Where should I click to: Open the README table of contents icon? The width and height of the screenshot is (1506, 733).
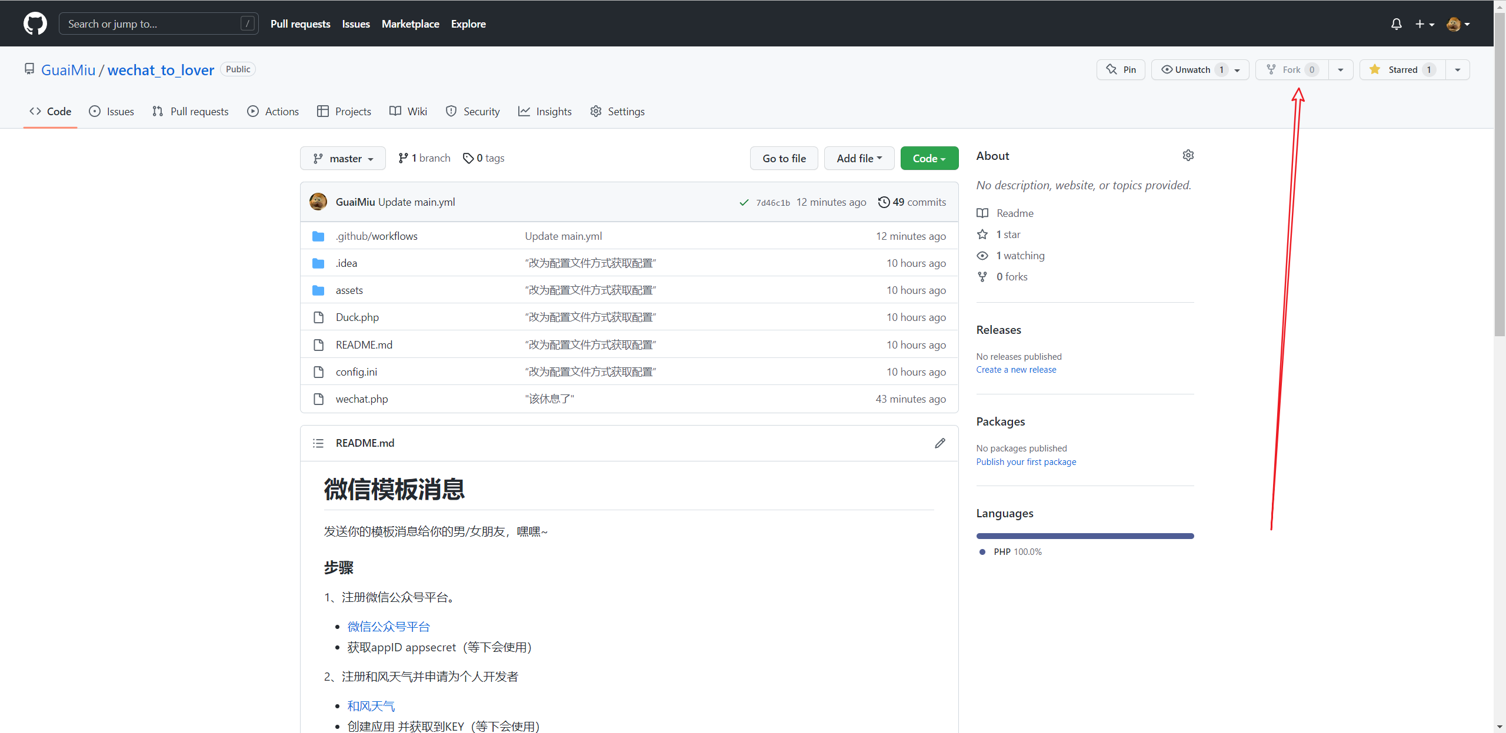point(318,443)
